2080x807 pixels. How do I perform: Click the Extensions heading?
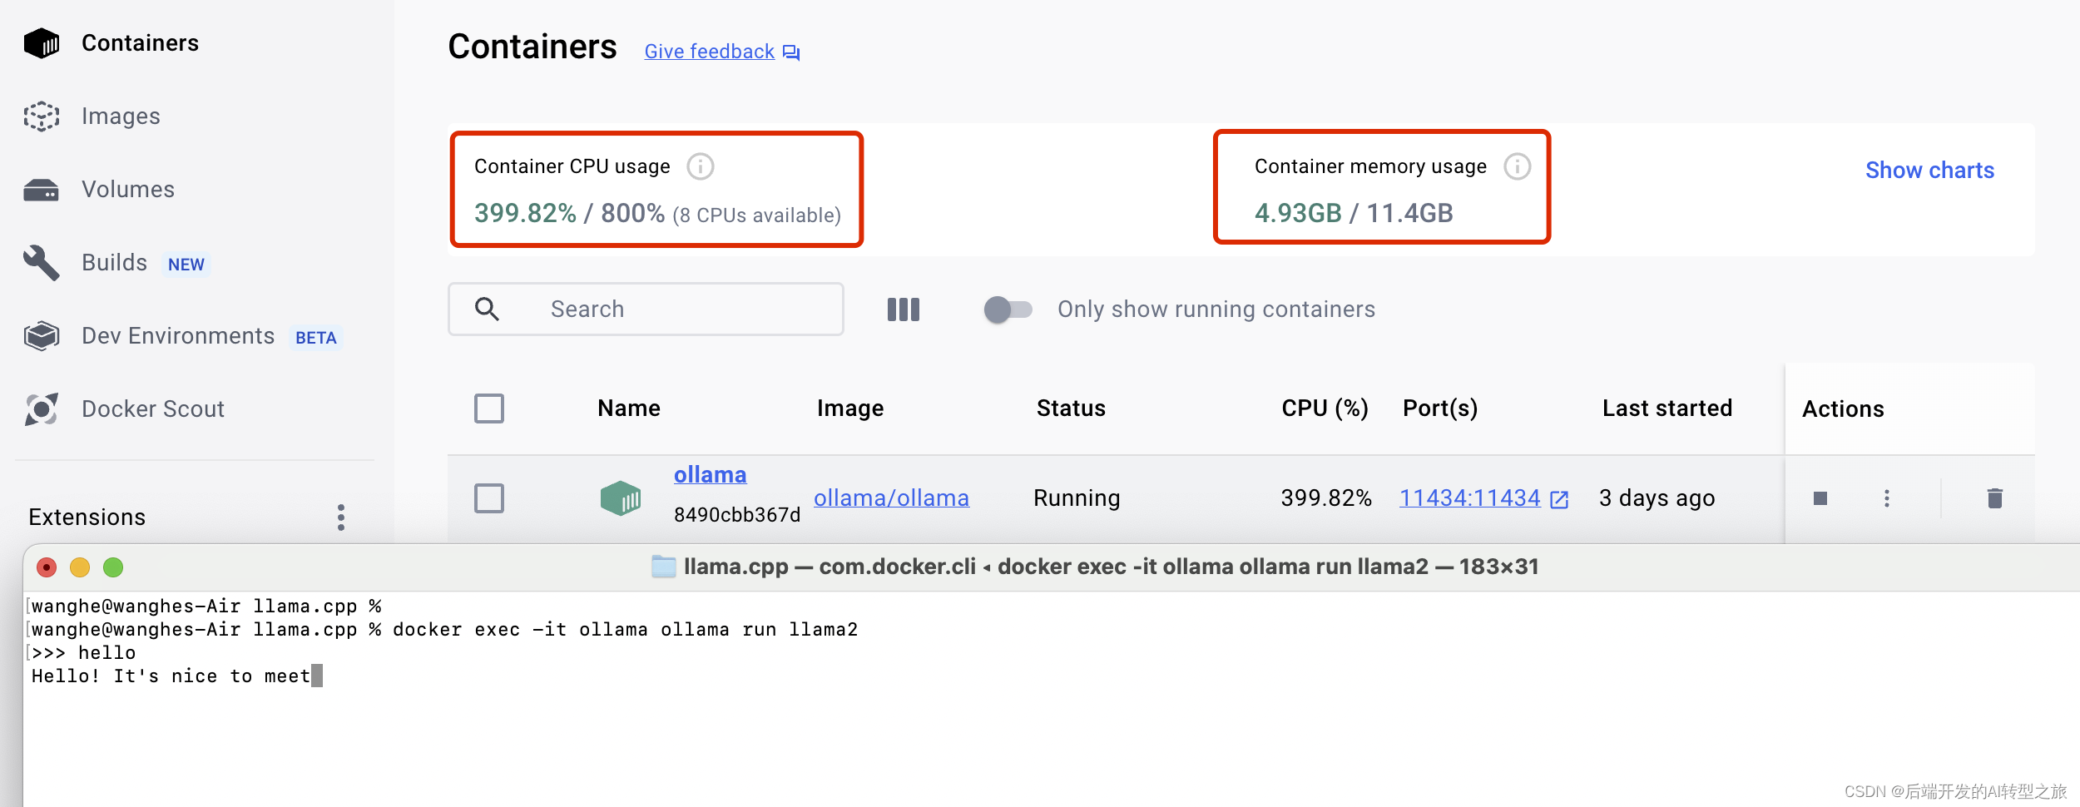click(x=87, y=517)
